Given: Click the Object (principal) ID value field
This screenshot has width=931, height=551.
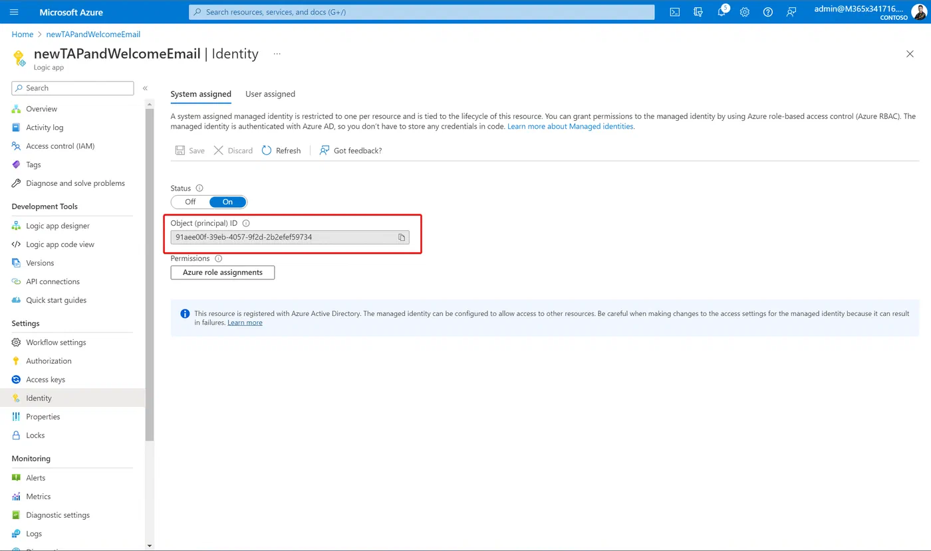Looking at the screenshot, I should [290, 237].
